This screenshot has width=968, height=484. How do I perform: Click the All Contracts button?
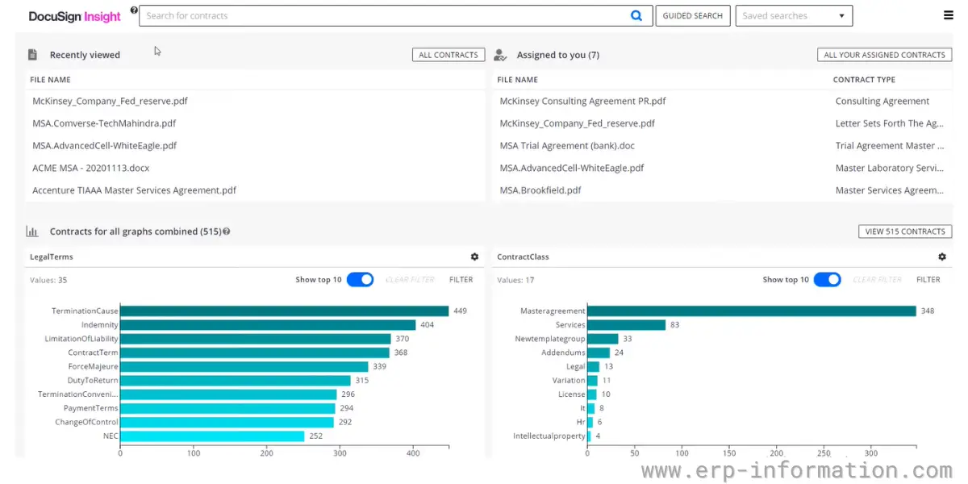[x=449, y=55]
